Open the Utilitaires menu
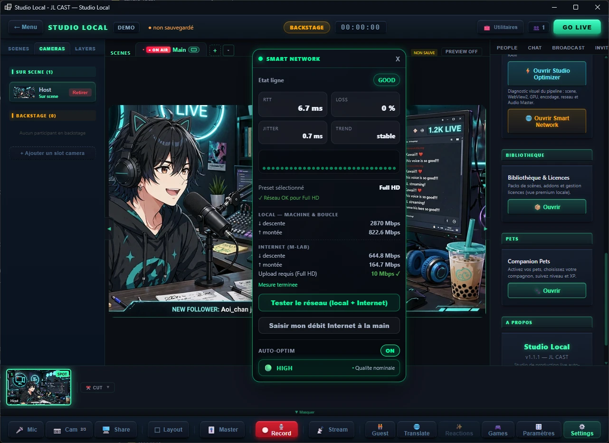Image resolution: width=609 pixels, height=443 pixels. coord(501,27)
